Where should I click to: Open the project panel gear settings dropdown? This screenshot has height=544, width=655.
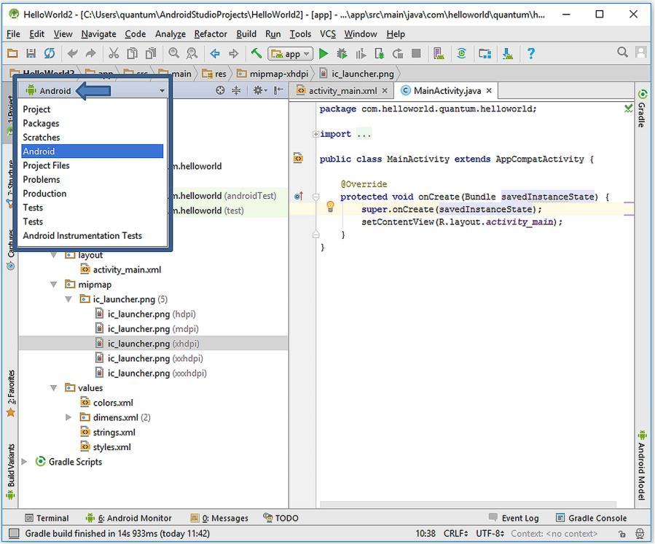(259, 90)
